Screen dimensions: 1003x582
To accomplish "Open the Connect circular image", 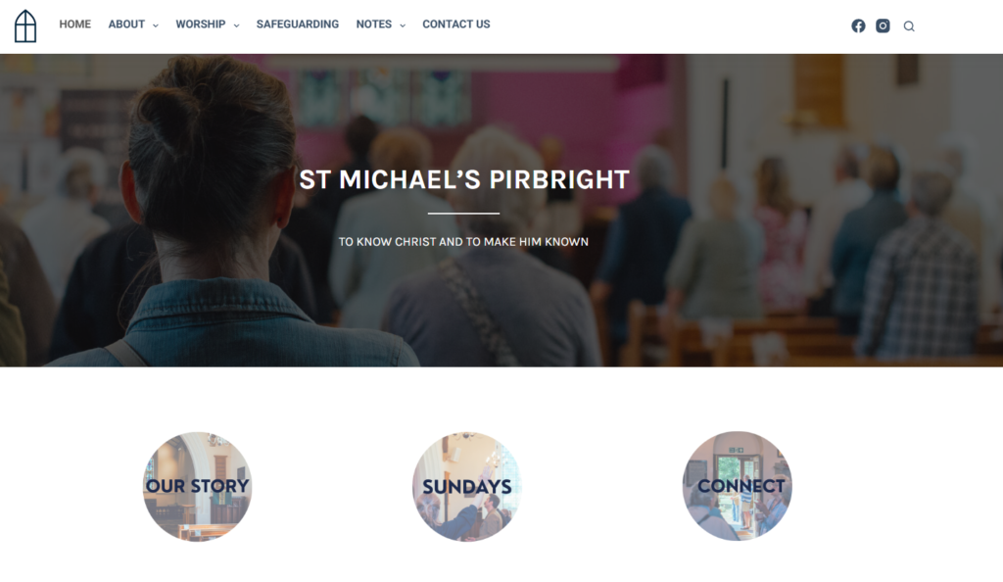I will click(737, 486).
